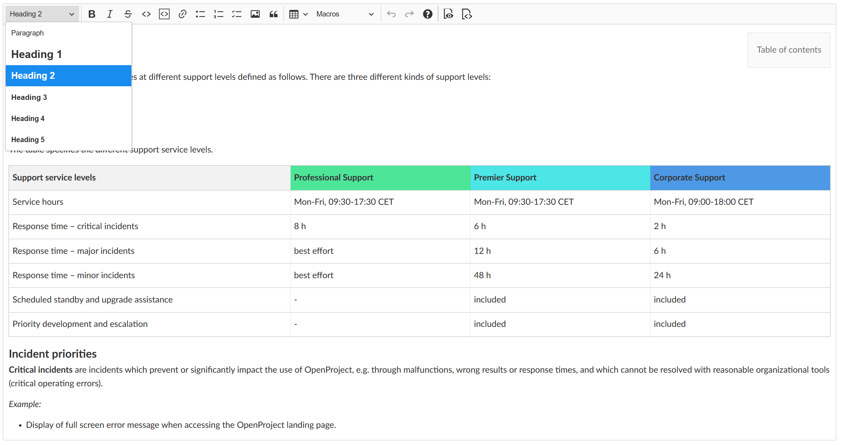
Task: Create a numbered list
Action: (x=218, y=14)
